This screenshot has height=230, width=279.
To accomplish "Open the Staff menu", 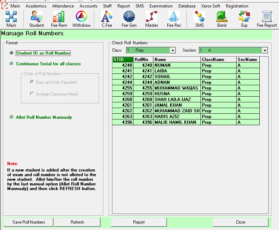I will [107, 6].
